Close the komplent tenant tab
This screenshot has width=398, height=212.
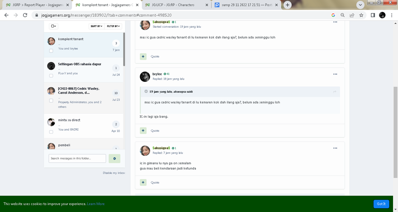pos(137,5)
